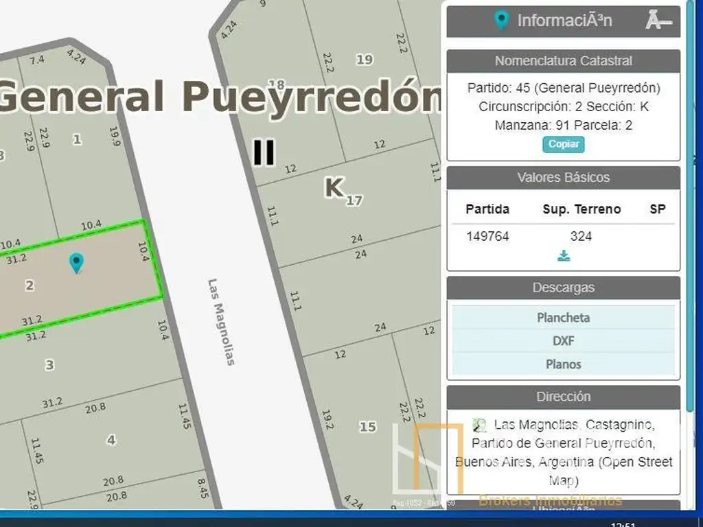Select parcel 4 on the map
The height and width of the screenshot is (527, 703).
pyautogui.click(x=111, y=440)
